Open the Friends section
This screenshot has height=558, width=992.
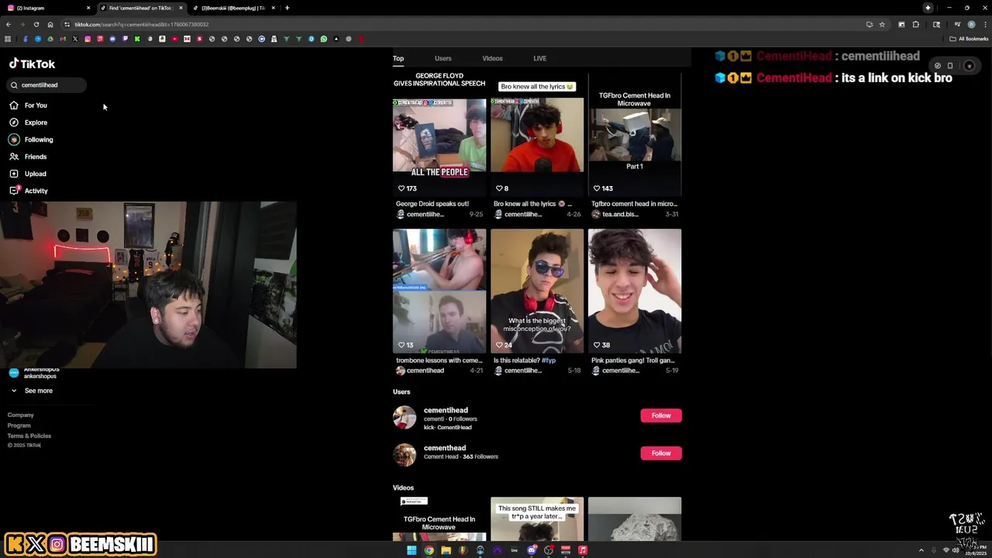pyautogui.click(x=28, y=157)
